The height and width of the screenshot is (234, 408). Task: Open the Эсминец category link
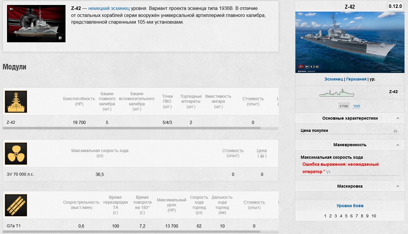pos(334,79)
